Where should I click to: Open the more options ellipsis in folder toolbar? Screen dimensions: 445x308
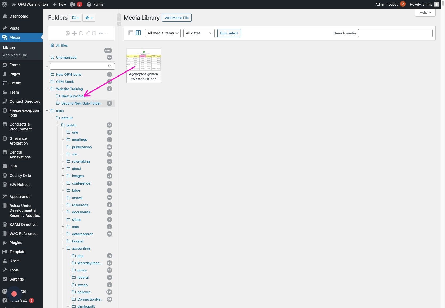pyautogui.click(x=107, y=33)
